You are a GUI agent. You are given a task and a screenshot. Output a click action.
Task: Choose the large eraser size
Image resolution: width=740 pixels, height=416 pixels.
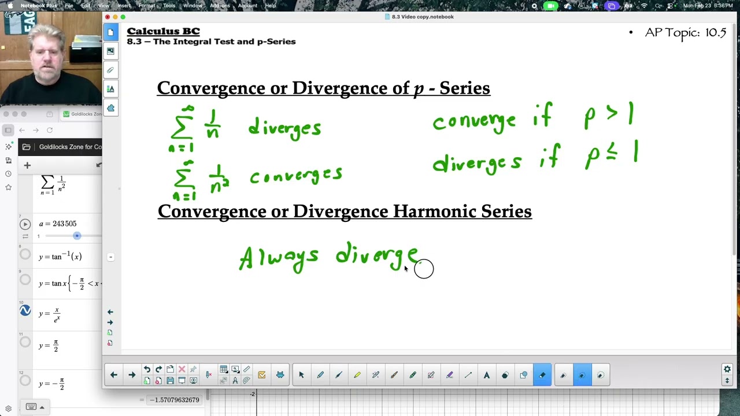pyautogui.click(x=600, y=375)
